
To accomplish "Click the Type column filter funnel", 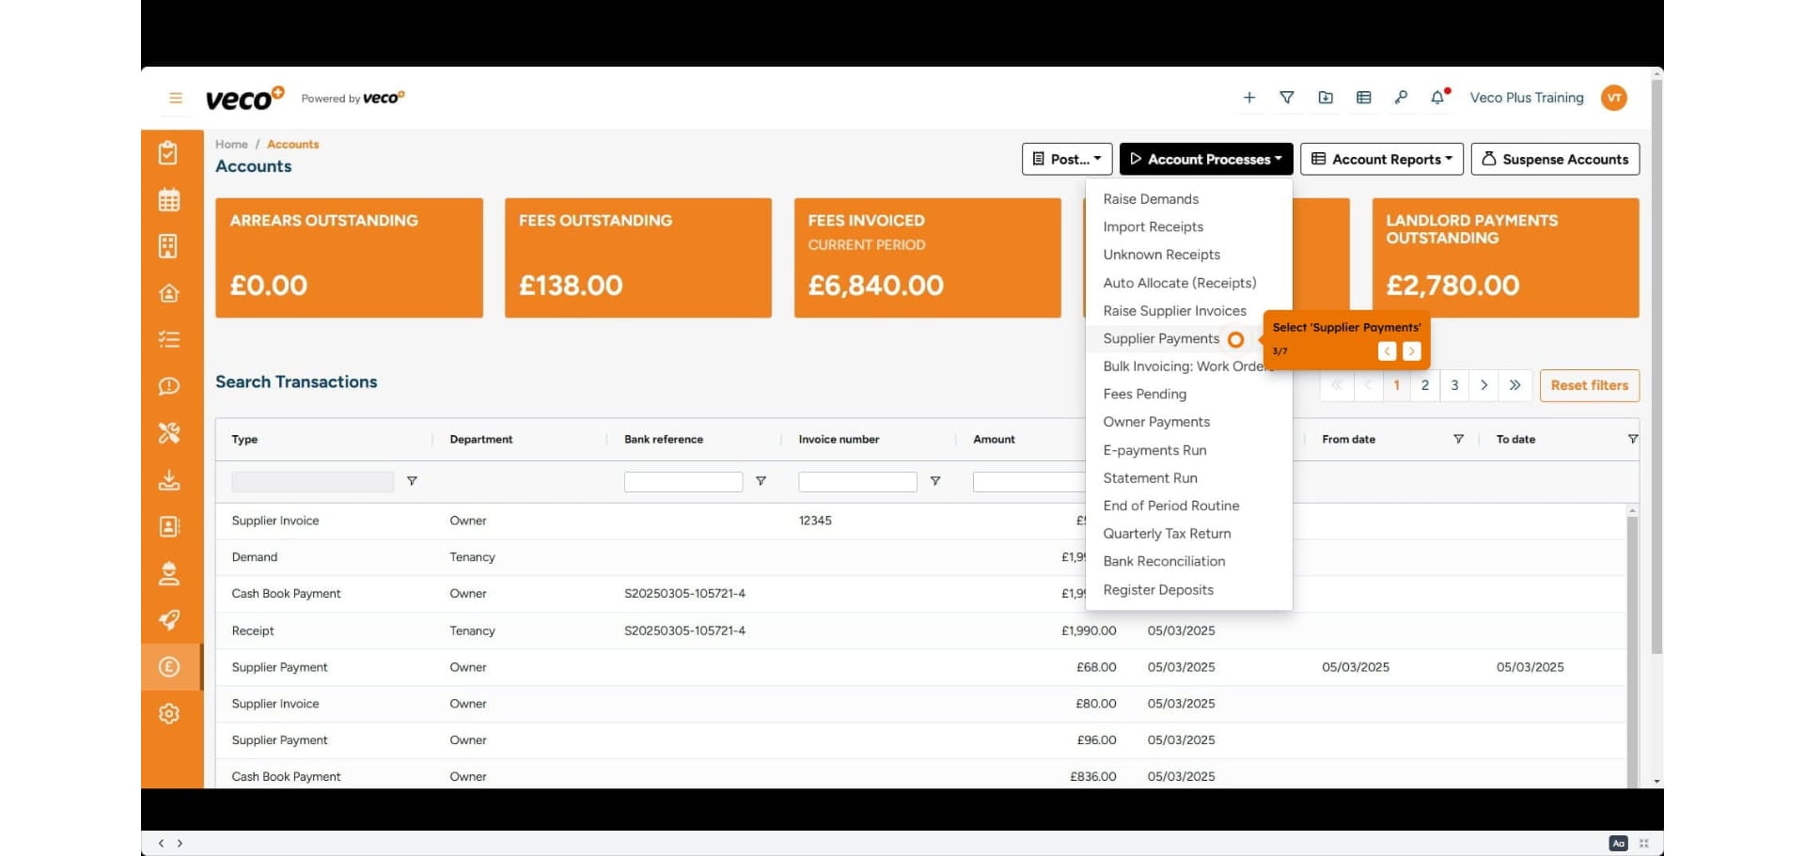I will point(412,481).
